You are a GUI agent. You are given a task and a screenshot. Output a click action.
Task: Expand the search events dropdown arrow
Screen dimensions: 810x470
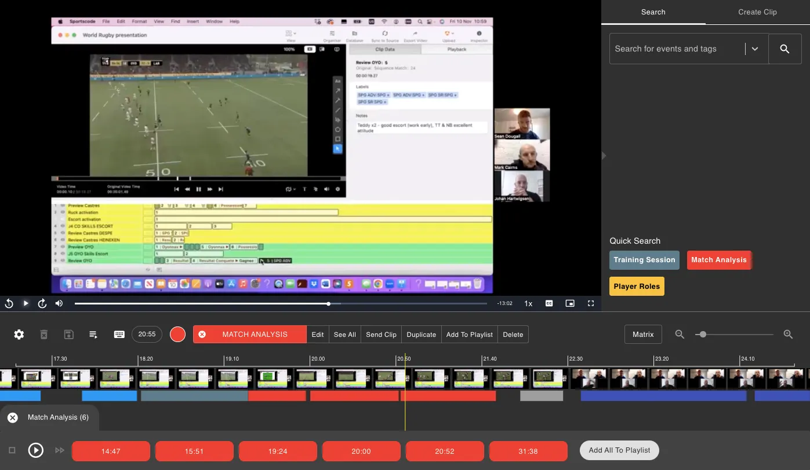(x=755, y=49)
